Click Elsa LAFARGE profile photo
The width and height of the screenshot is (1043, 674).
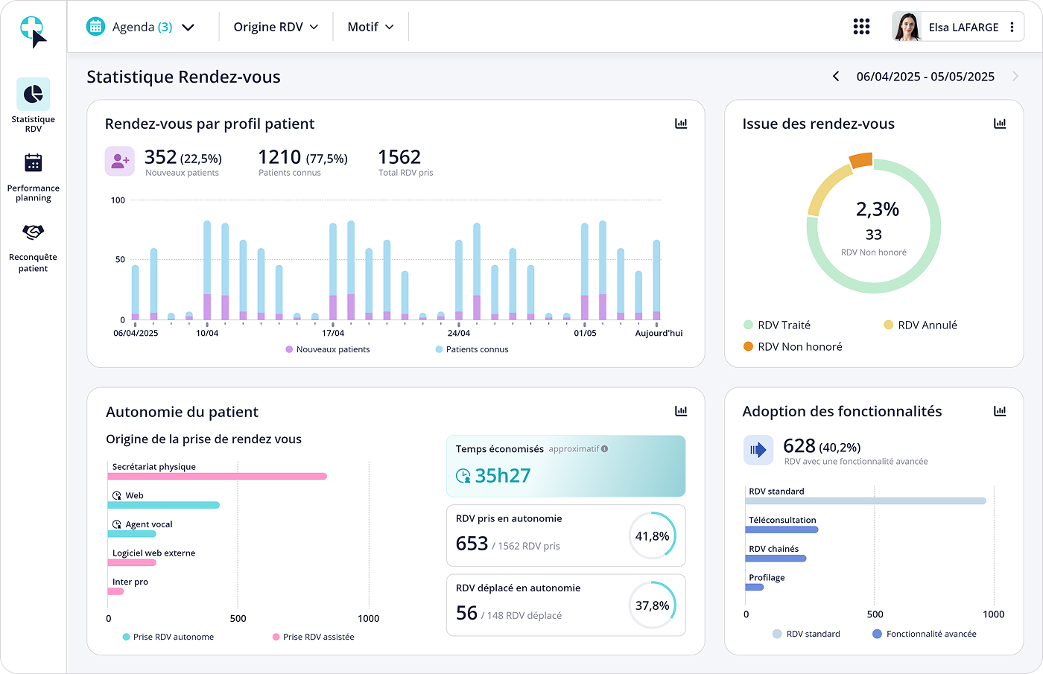click(x=907, y=27)
